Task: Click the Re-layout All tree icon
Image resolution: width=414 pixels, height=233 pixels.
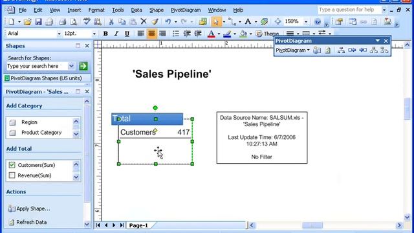Action: 341,50
